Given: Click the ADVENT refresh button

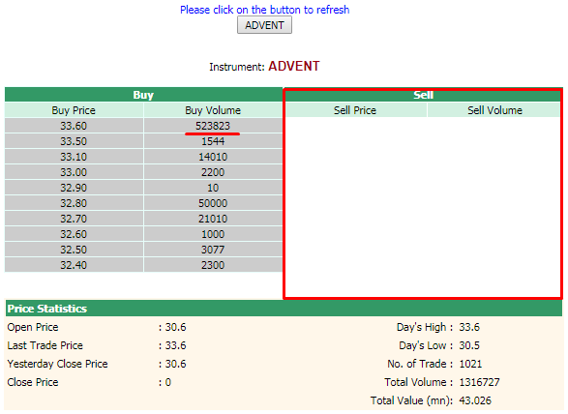Looking at the screenshot, I should [x=264, y=25].
